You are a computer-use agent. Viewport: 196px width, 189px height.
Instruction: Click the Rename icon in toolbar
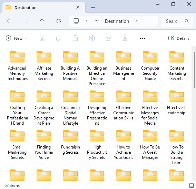click(92, 38)
